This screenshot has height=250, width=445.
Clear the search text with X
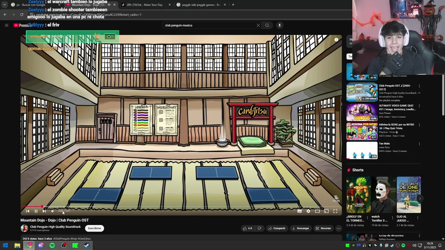click(258, 25)
